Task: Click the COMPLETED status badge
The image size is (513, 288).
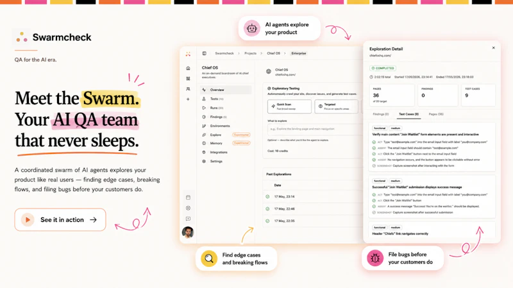Action: (383, 68)
